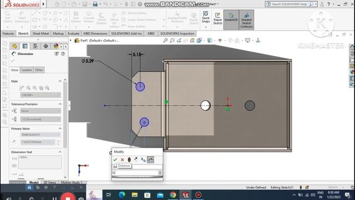Click the Zoom to Fit view icon
355x200 pixels.
[165, 41]
